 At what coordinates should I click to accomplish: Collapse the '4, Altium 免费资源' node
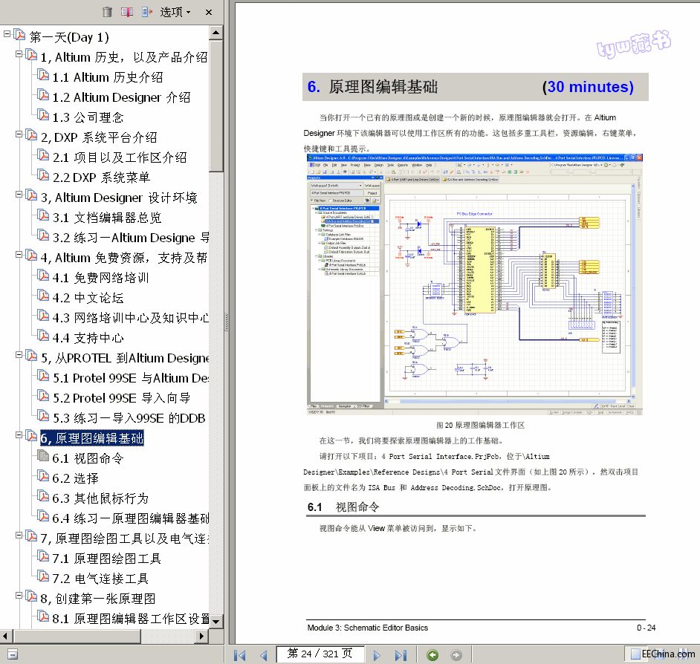(x=19, y=254)
